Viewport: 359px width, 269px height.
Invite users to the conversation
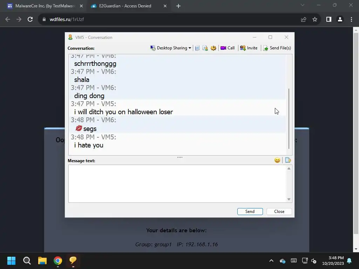coord(249,48)
